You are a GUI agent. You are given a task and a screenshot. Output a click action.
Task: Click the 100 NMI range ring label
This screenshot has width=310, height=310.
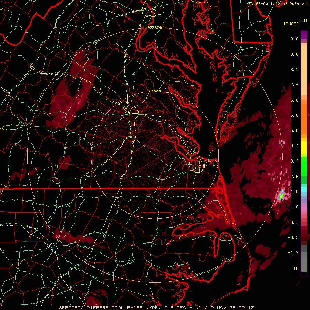coord(155,27)
